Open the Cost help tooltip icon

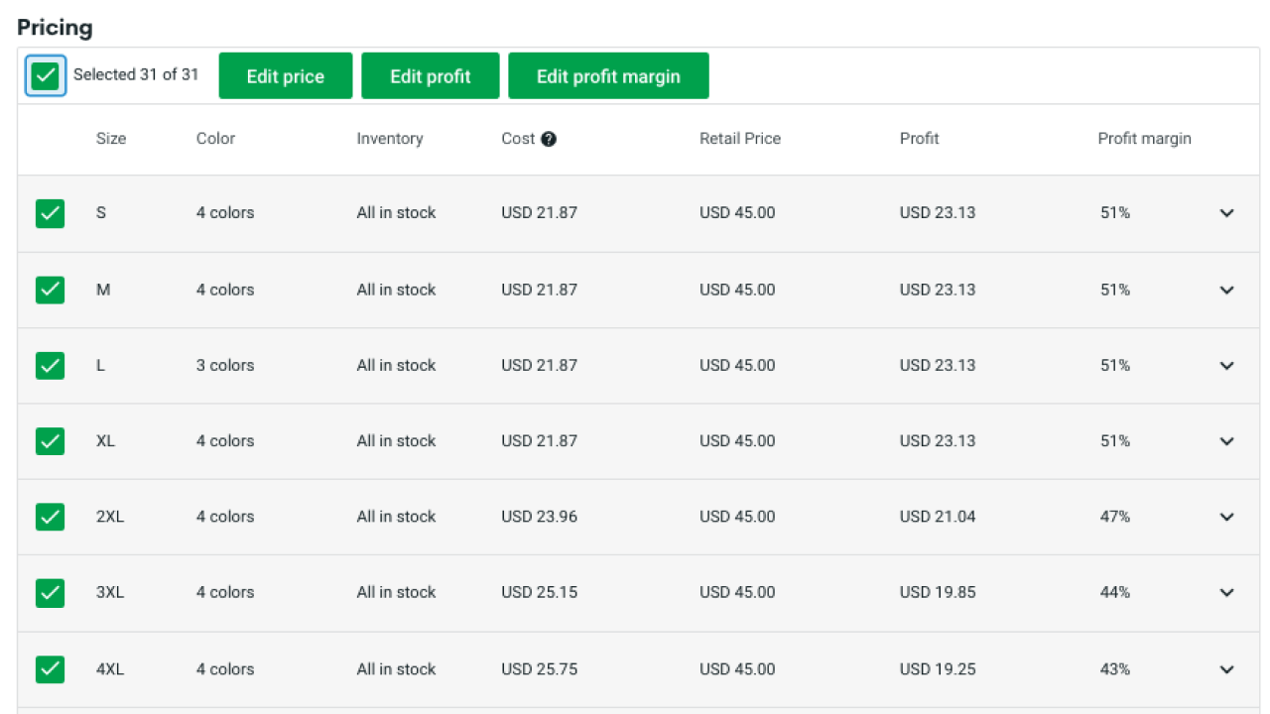click(x=550, y=139)
